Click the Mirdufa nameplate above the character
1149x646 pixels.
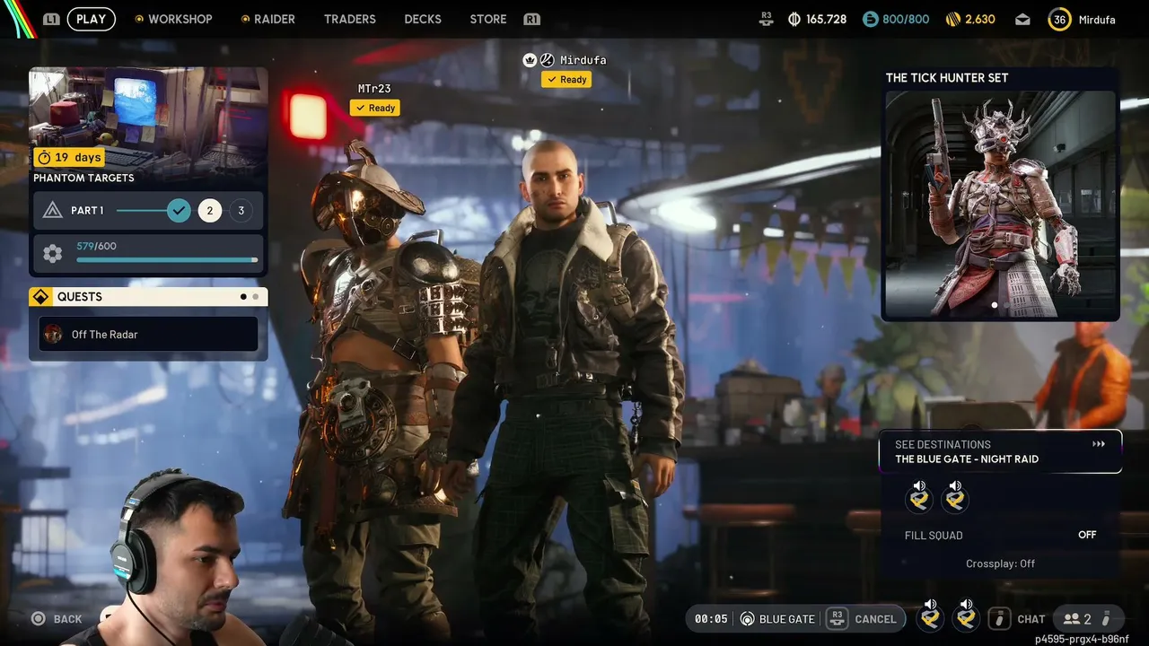[x=583, y=60]
